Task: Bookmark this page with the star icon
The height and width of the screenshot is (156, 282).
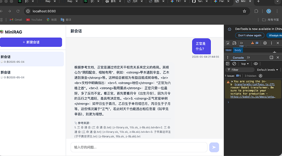Action: (x=244, y=11)
